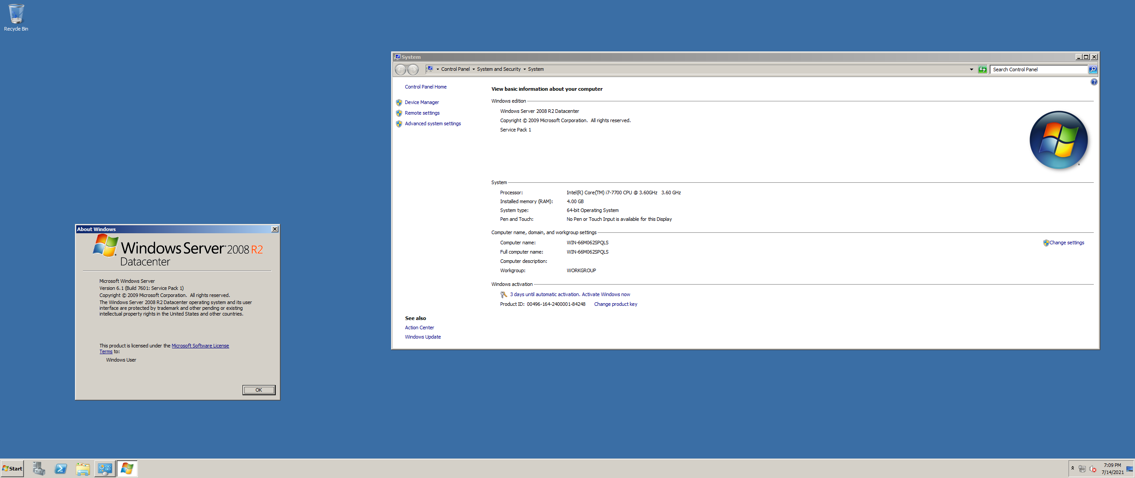Maximize the System window
Viewport: 1135px width, 478px height.
click(1086, 57)
